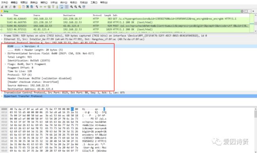Expand Differentiated Services Field node
This screenshot has width=257, height=153.
(x=5, y=54)
